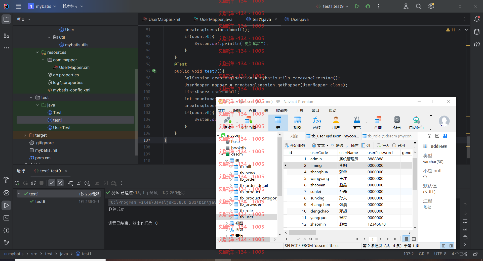The width and height of the screenshot is (483, 261).
Task: Click the Navicat page number field
Action: [x=373, y=239]
